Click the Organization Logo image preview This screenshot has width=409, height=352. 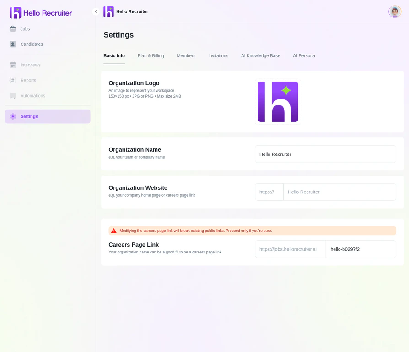click(278, 102)
